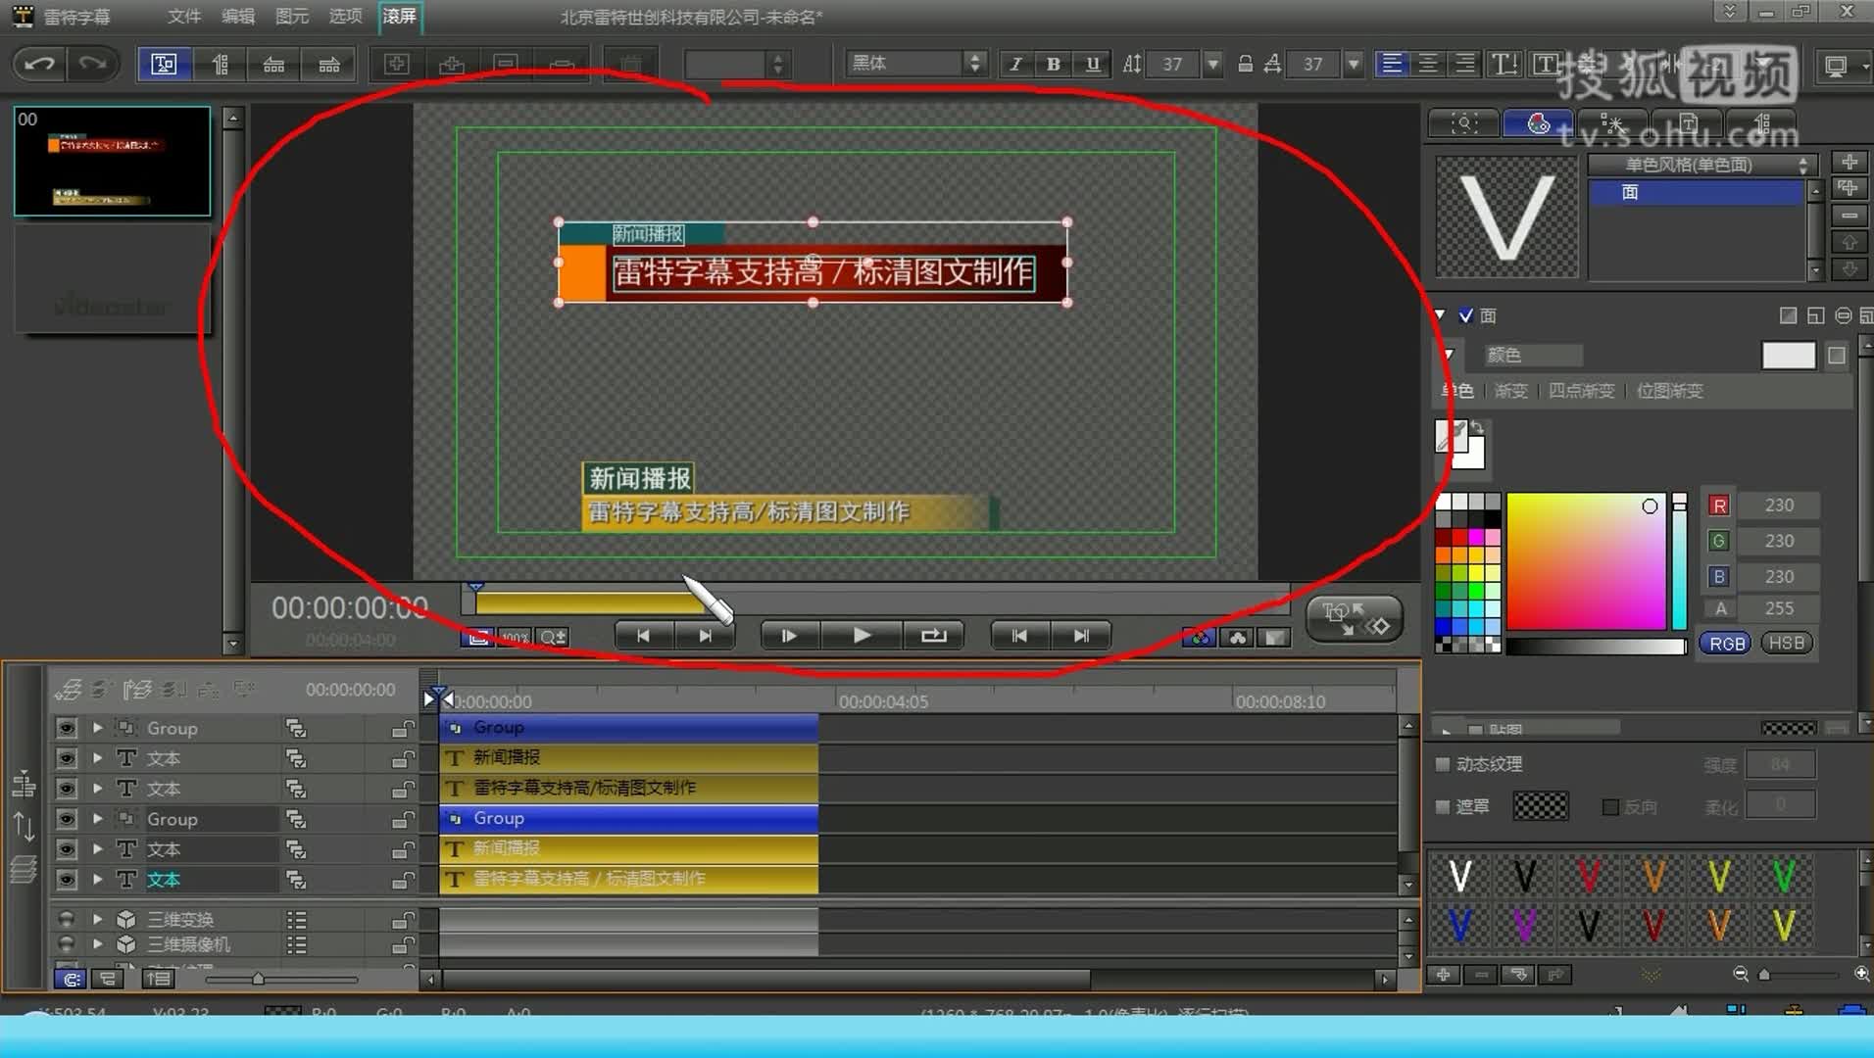Toggle visibility of the highlighted 文本 layer
This screenshot has height=1058, width=1874.
pos(67,880)
